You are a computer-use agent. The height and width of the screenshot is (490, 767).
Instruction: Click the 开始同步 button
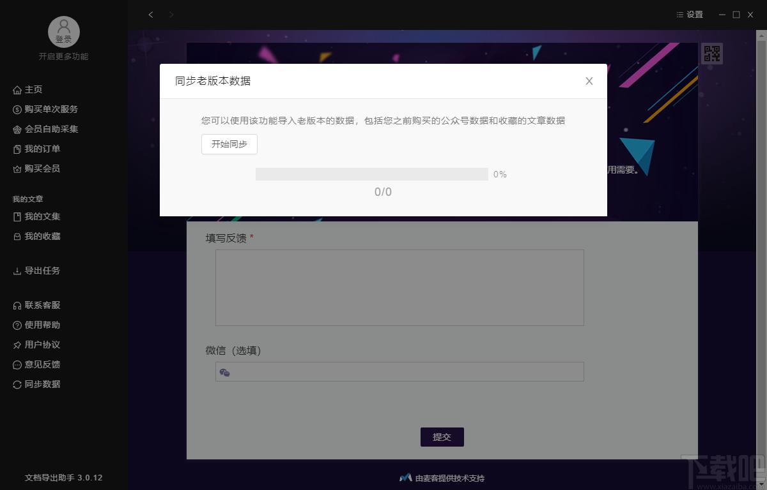[229, 144]
